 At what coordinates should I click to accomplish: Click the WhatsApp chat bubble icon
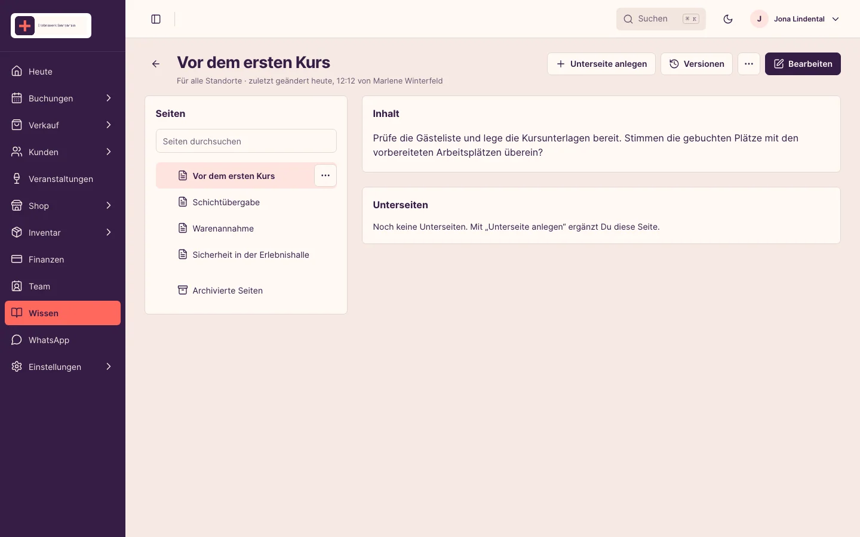(x=17, y=340)
